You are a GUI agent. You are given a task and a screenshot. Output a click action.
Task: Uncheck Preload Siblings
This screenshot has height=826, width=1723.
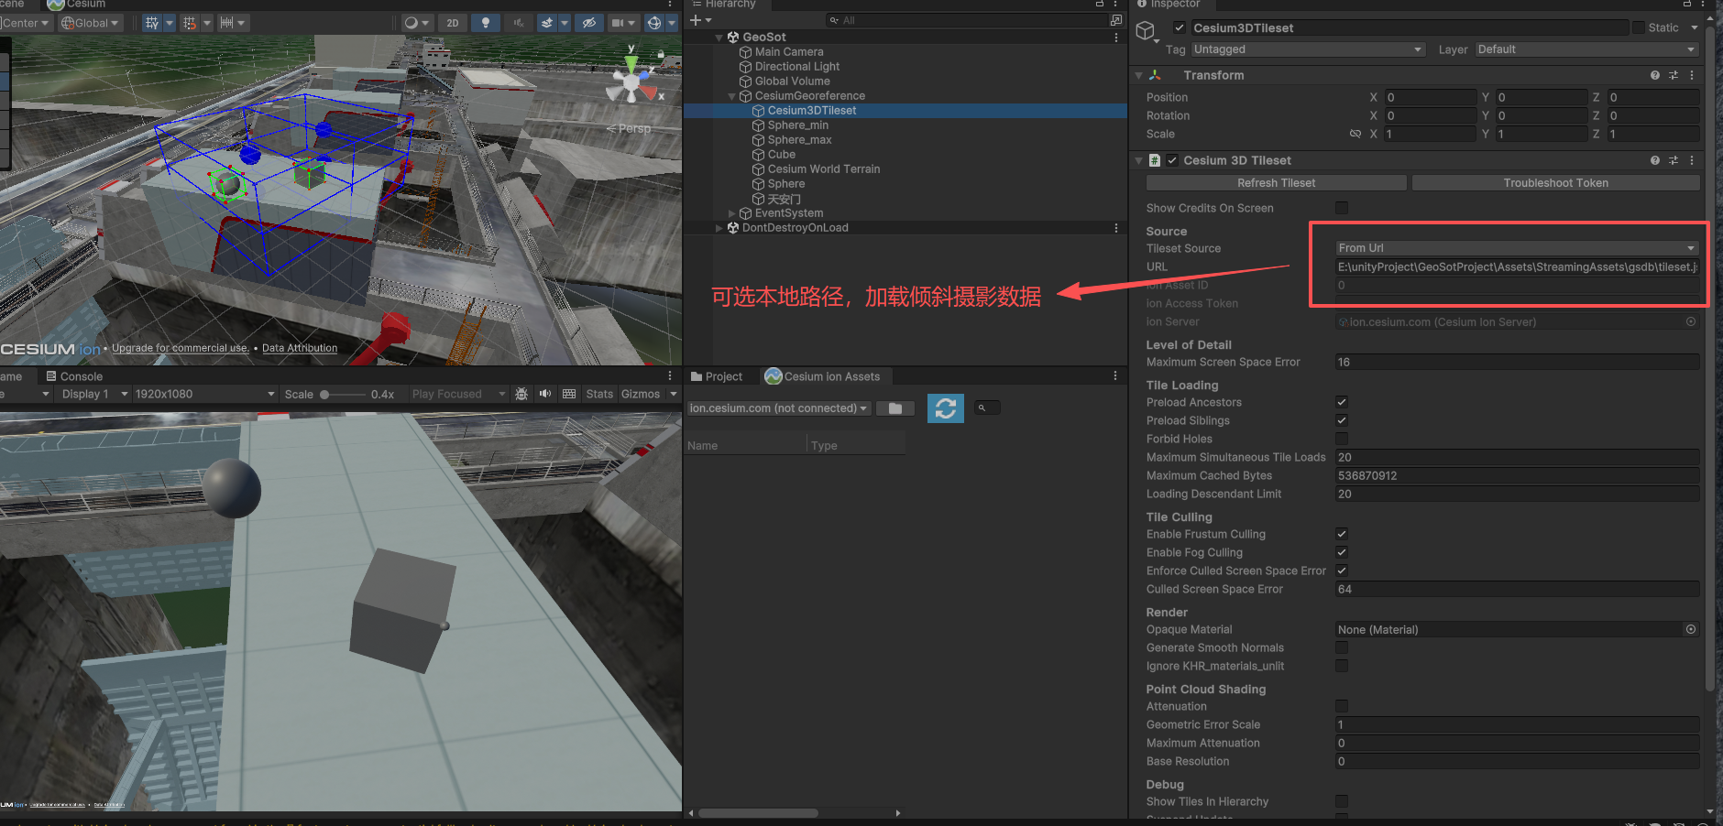pos(1342,420)
